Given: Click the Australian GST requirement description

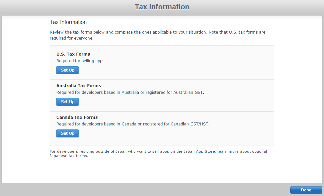Looking at the screenshot, I should pyautogui.click(x=130, y=92).
